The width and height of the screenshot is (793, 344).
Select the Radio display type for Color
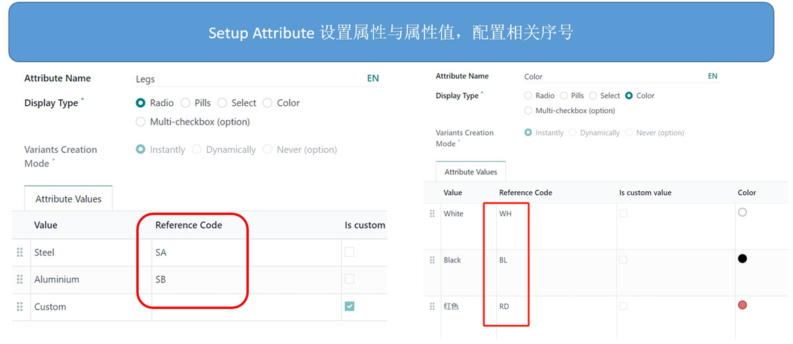click(x=528, y=95)
